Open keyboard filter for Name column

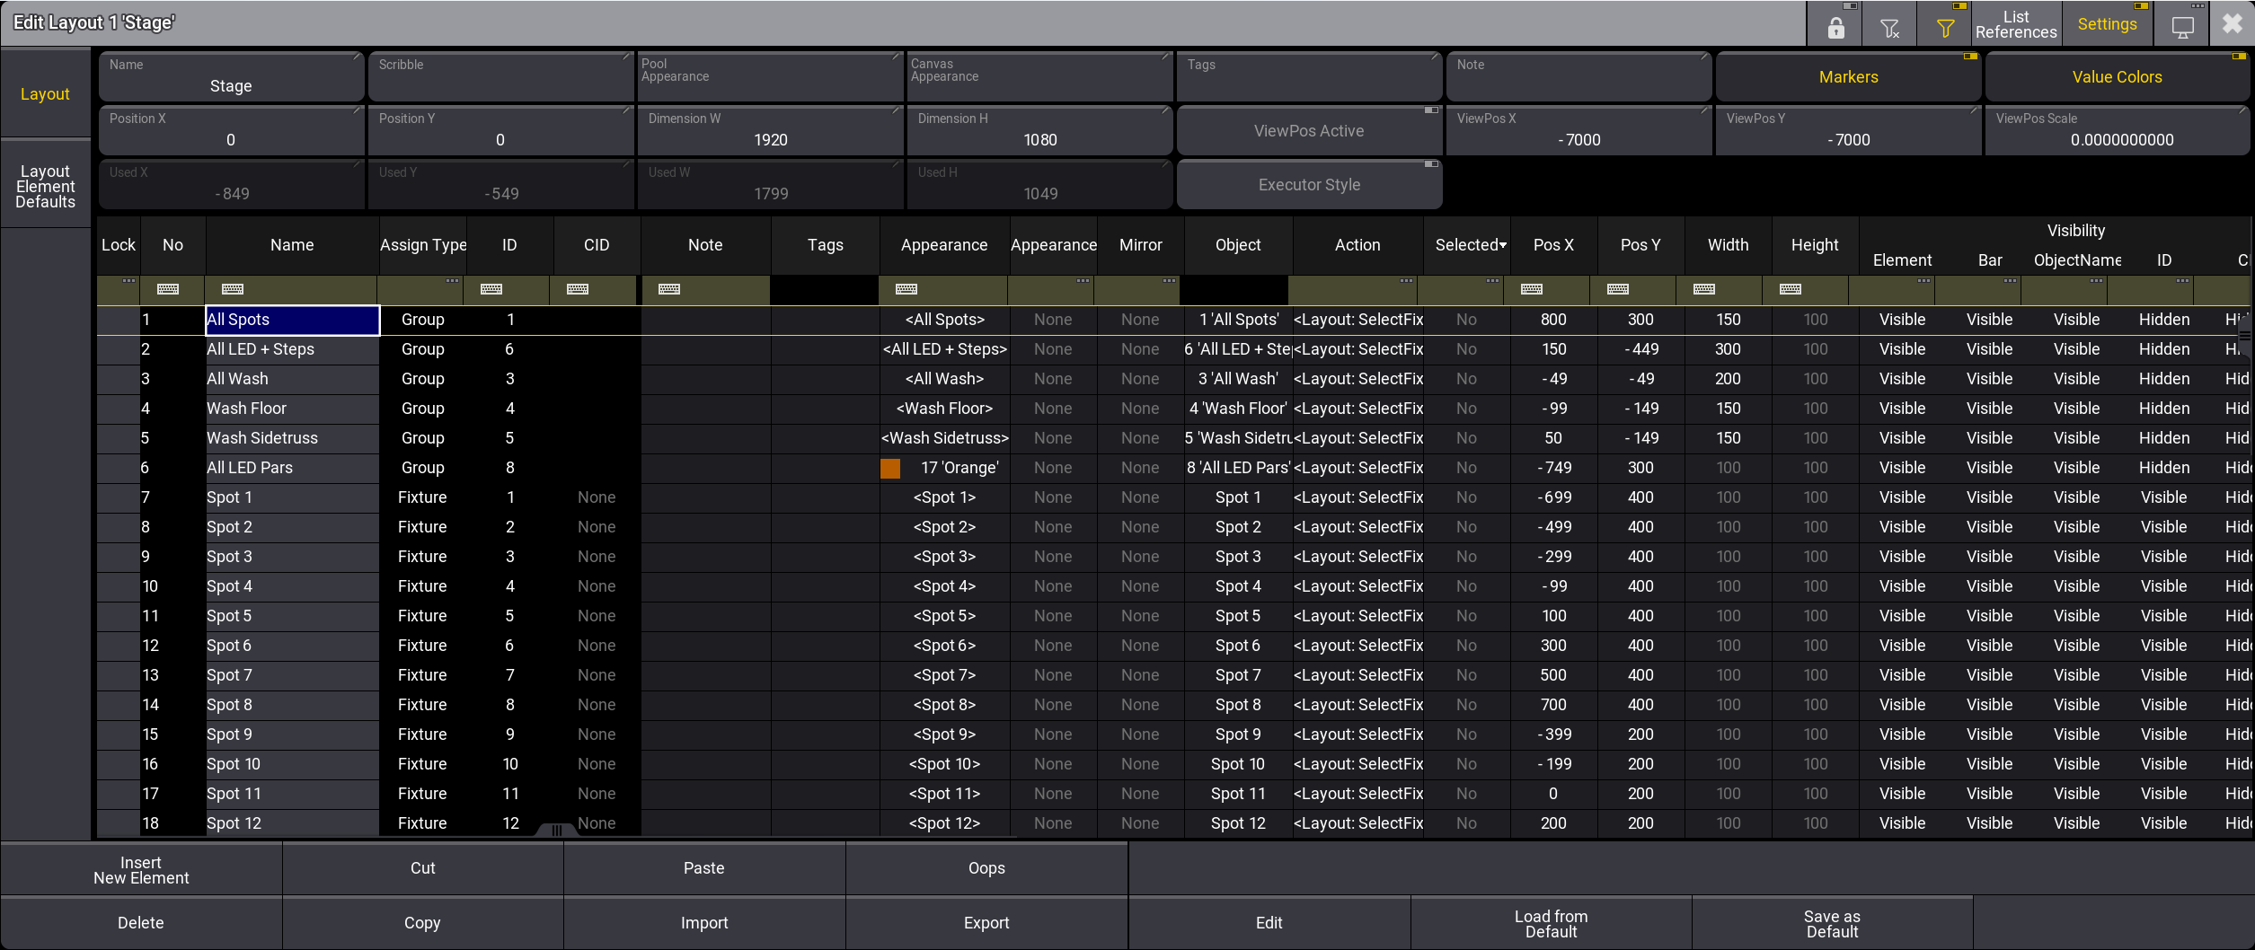click(x=233, y=289)
